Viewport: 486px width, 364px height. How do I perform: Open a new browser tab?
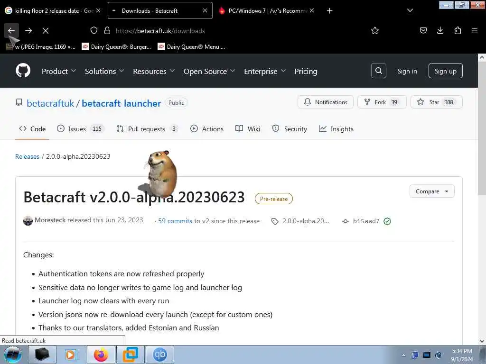pyautogui.click(x=330, y=11)
